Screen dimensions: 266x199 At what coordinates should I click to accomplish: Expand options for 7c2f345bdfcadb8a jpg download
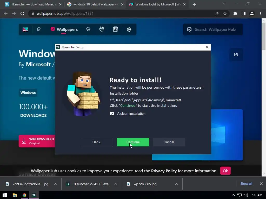tap(55, 184)
